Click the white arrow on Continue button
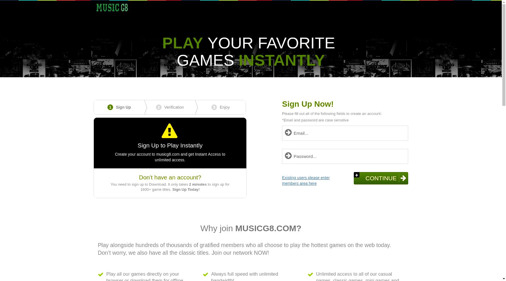 point(403,178)
